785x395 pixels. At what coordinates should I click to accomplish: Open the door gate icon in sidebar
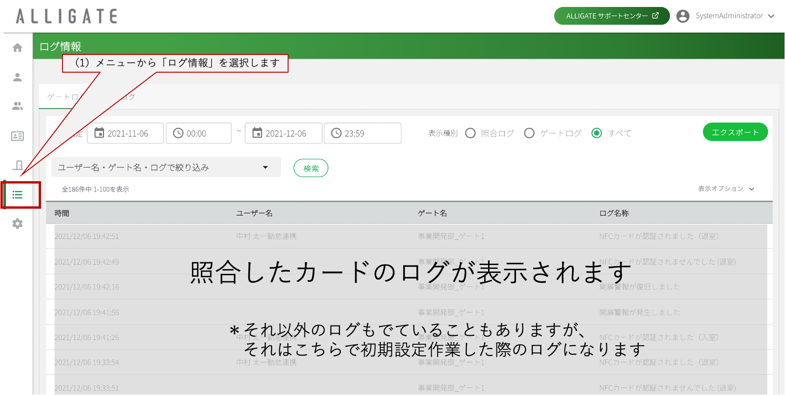click(17, 165)
